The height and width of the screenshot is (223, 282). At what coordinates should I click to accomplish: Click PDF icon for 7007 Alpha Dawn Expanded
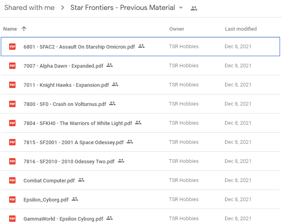[x=12, y=66]
